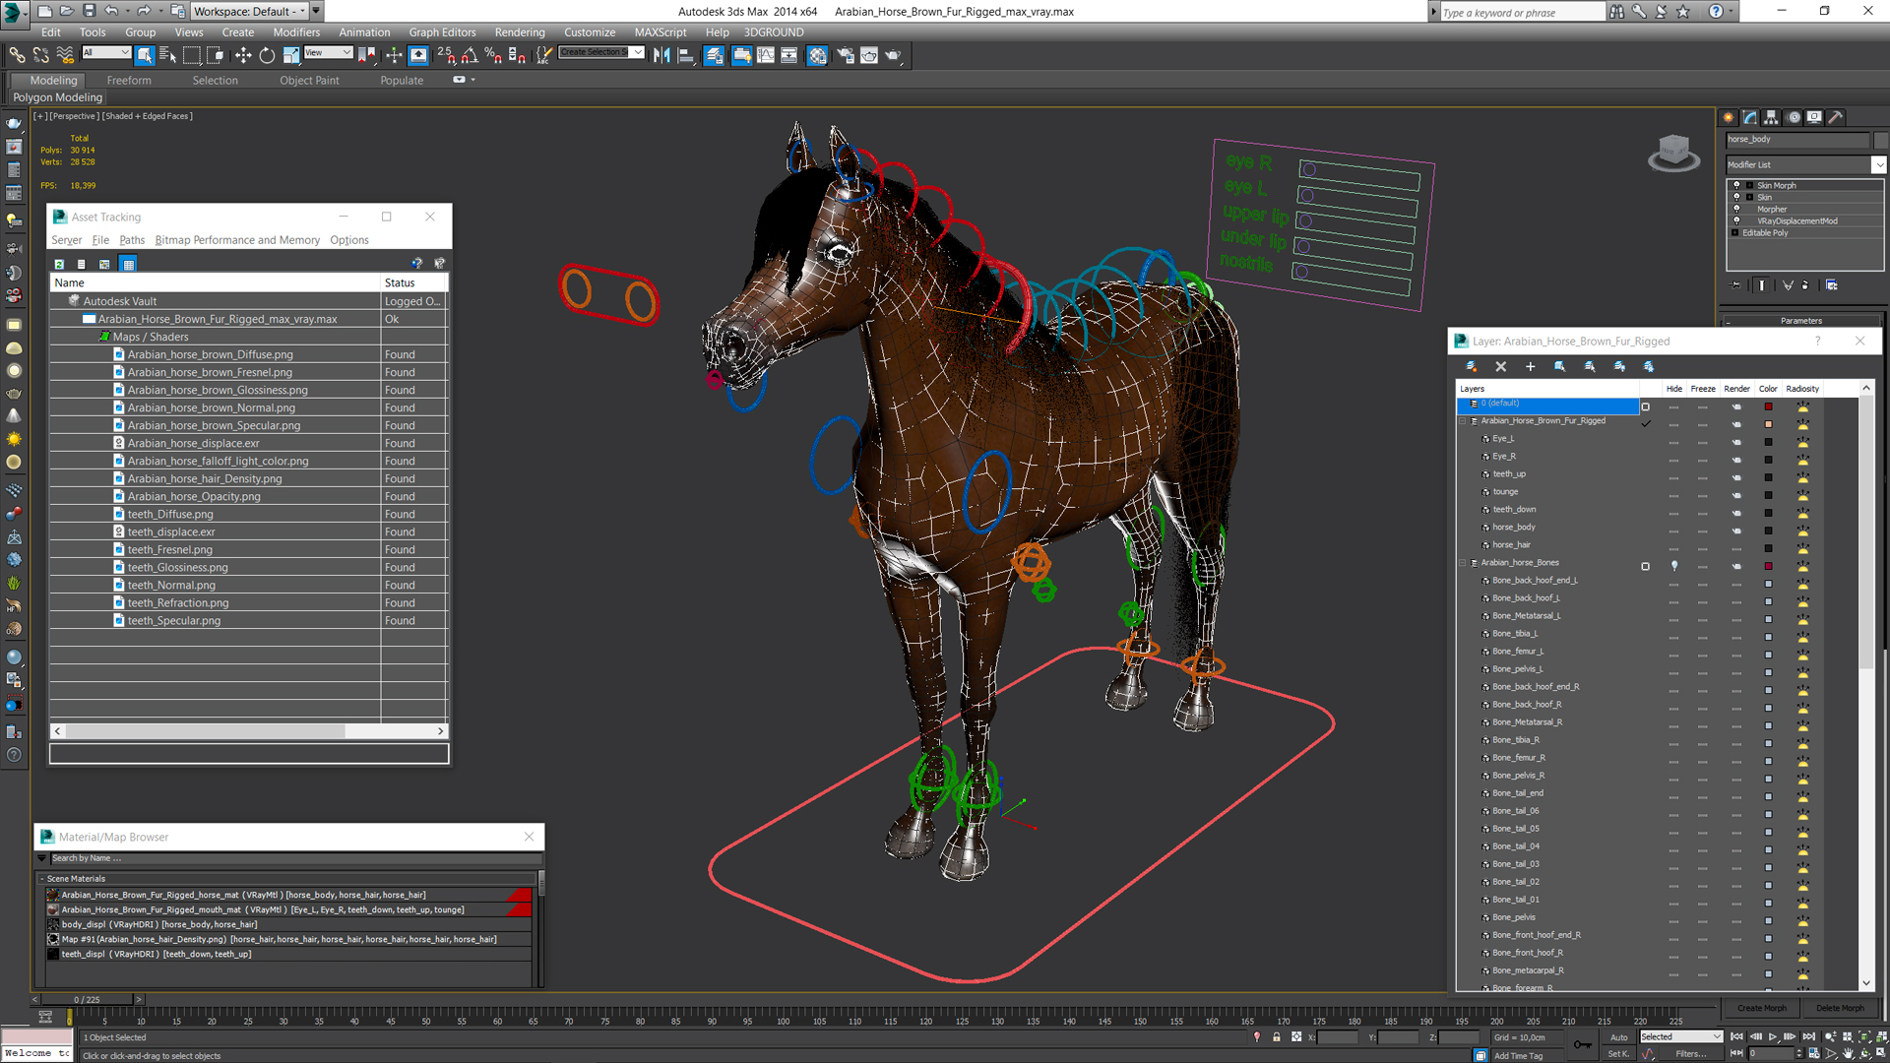Viewport: 1890px width, 1063px height.
Task: Toggle the Angle Snap tool
Action: click(x=471, y=55)
